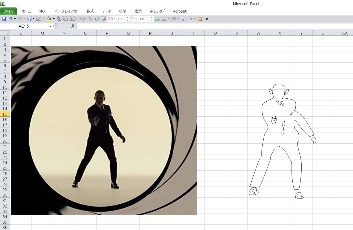Select column U header

tap(215, 33)
